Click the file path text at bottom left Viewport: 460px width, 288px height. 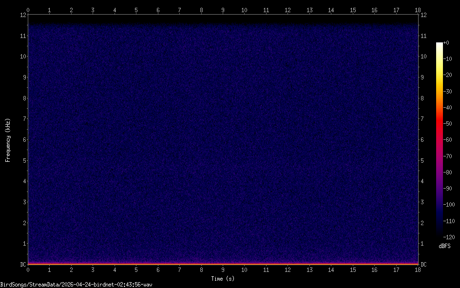point(76,284)
